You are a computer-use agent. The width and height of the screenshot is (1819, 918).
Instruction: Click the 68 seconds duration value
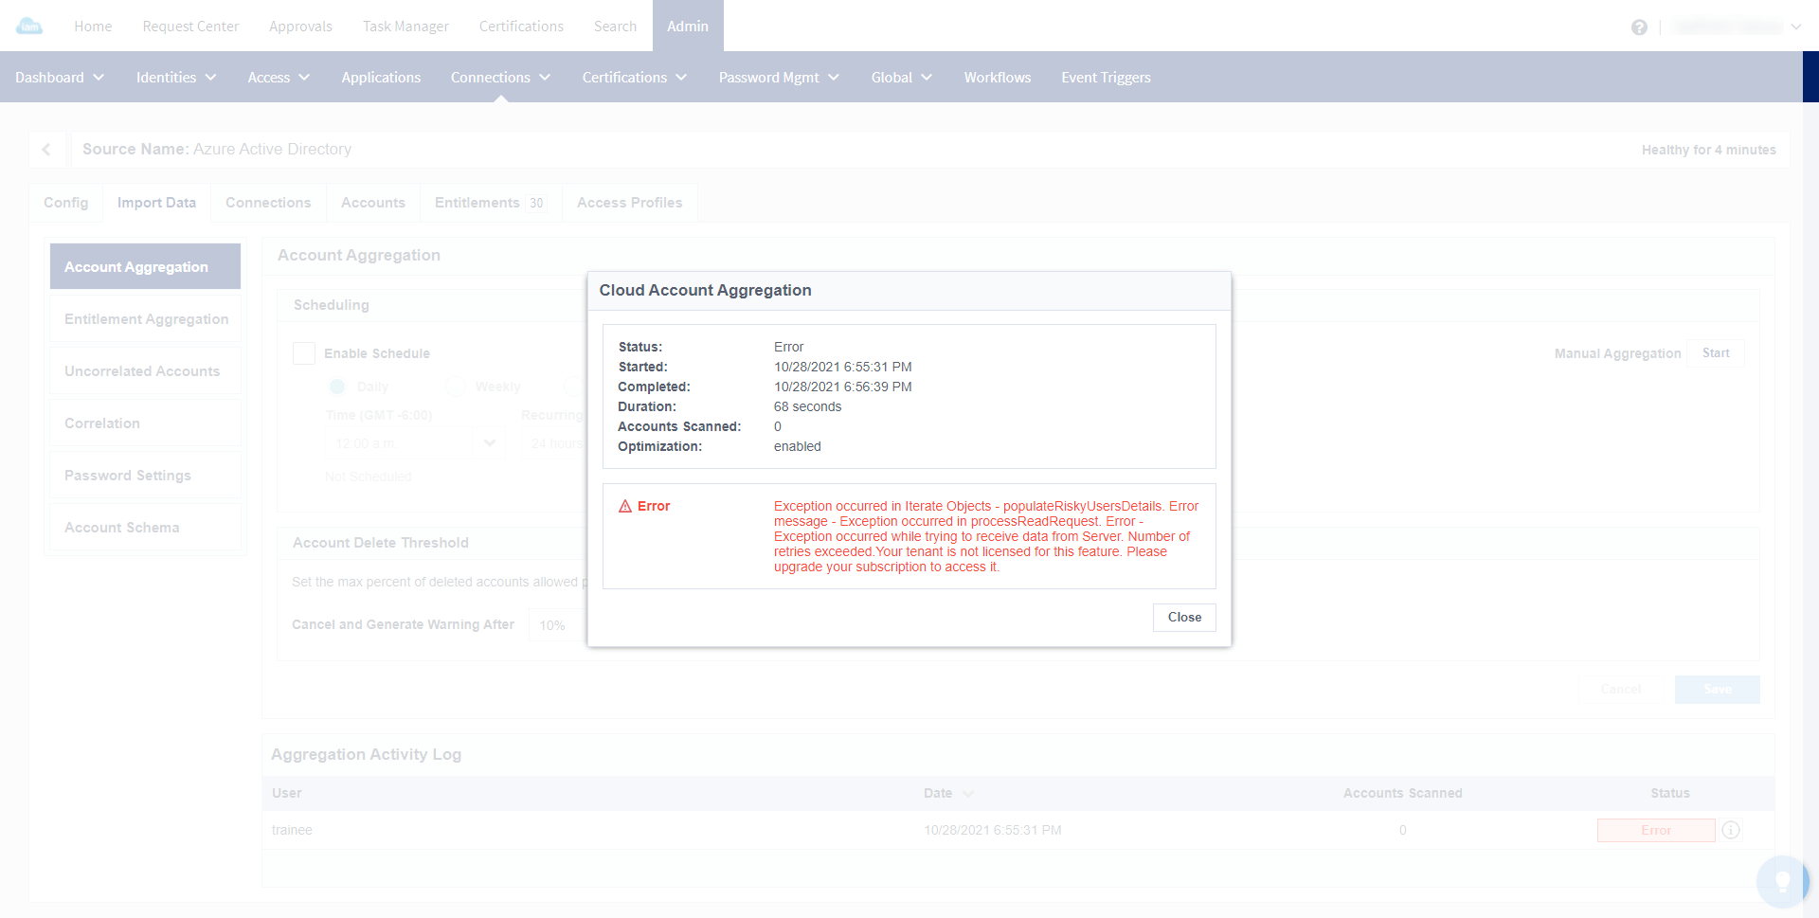[807, 406]
